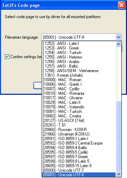The image size is (127, 178).
Task: Pick [1257] ANSI - Baltic
Action: 79,66
